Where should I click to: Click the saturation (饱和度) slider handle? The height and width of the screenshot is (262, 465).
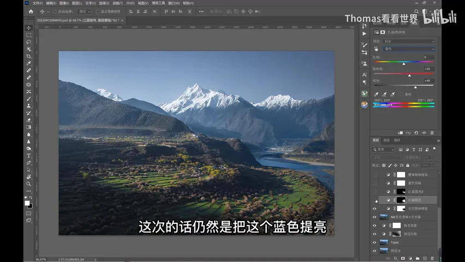tap(409, 75)
